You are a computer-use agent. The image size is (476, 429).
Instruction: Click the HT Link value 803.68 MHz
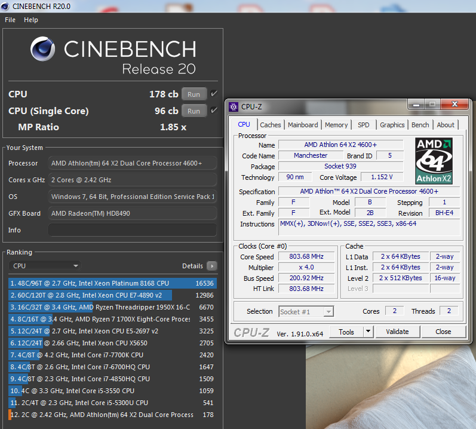tap(306, 289)
